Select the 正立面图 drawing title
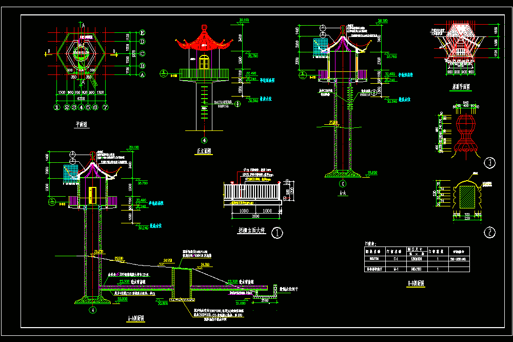513x342 pixels. [x=204, y=151]
